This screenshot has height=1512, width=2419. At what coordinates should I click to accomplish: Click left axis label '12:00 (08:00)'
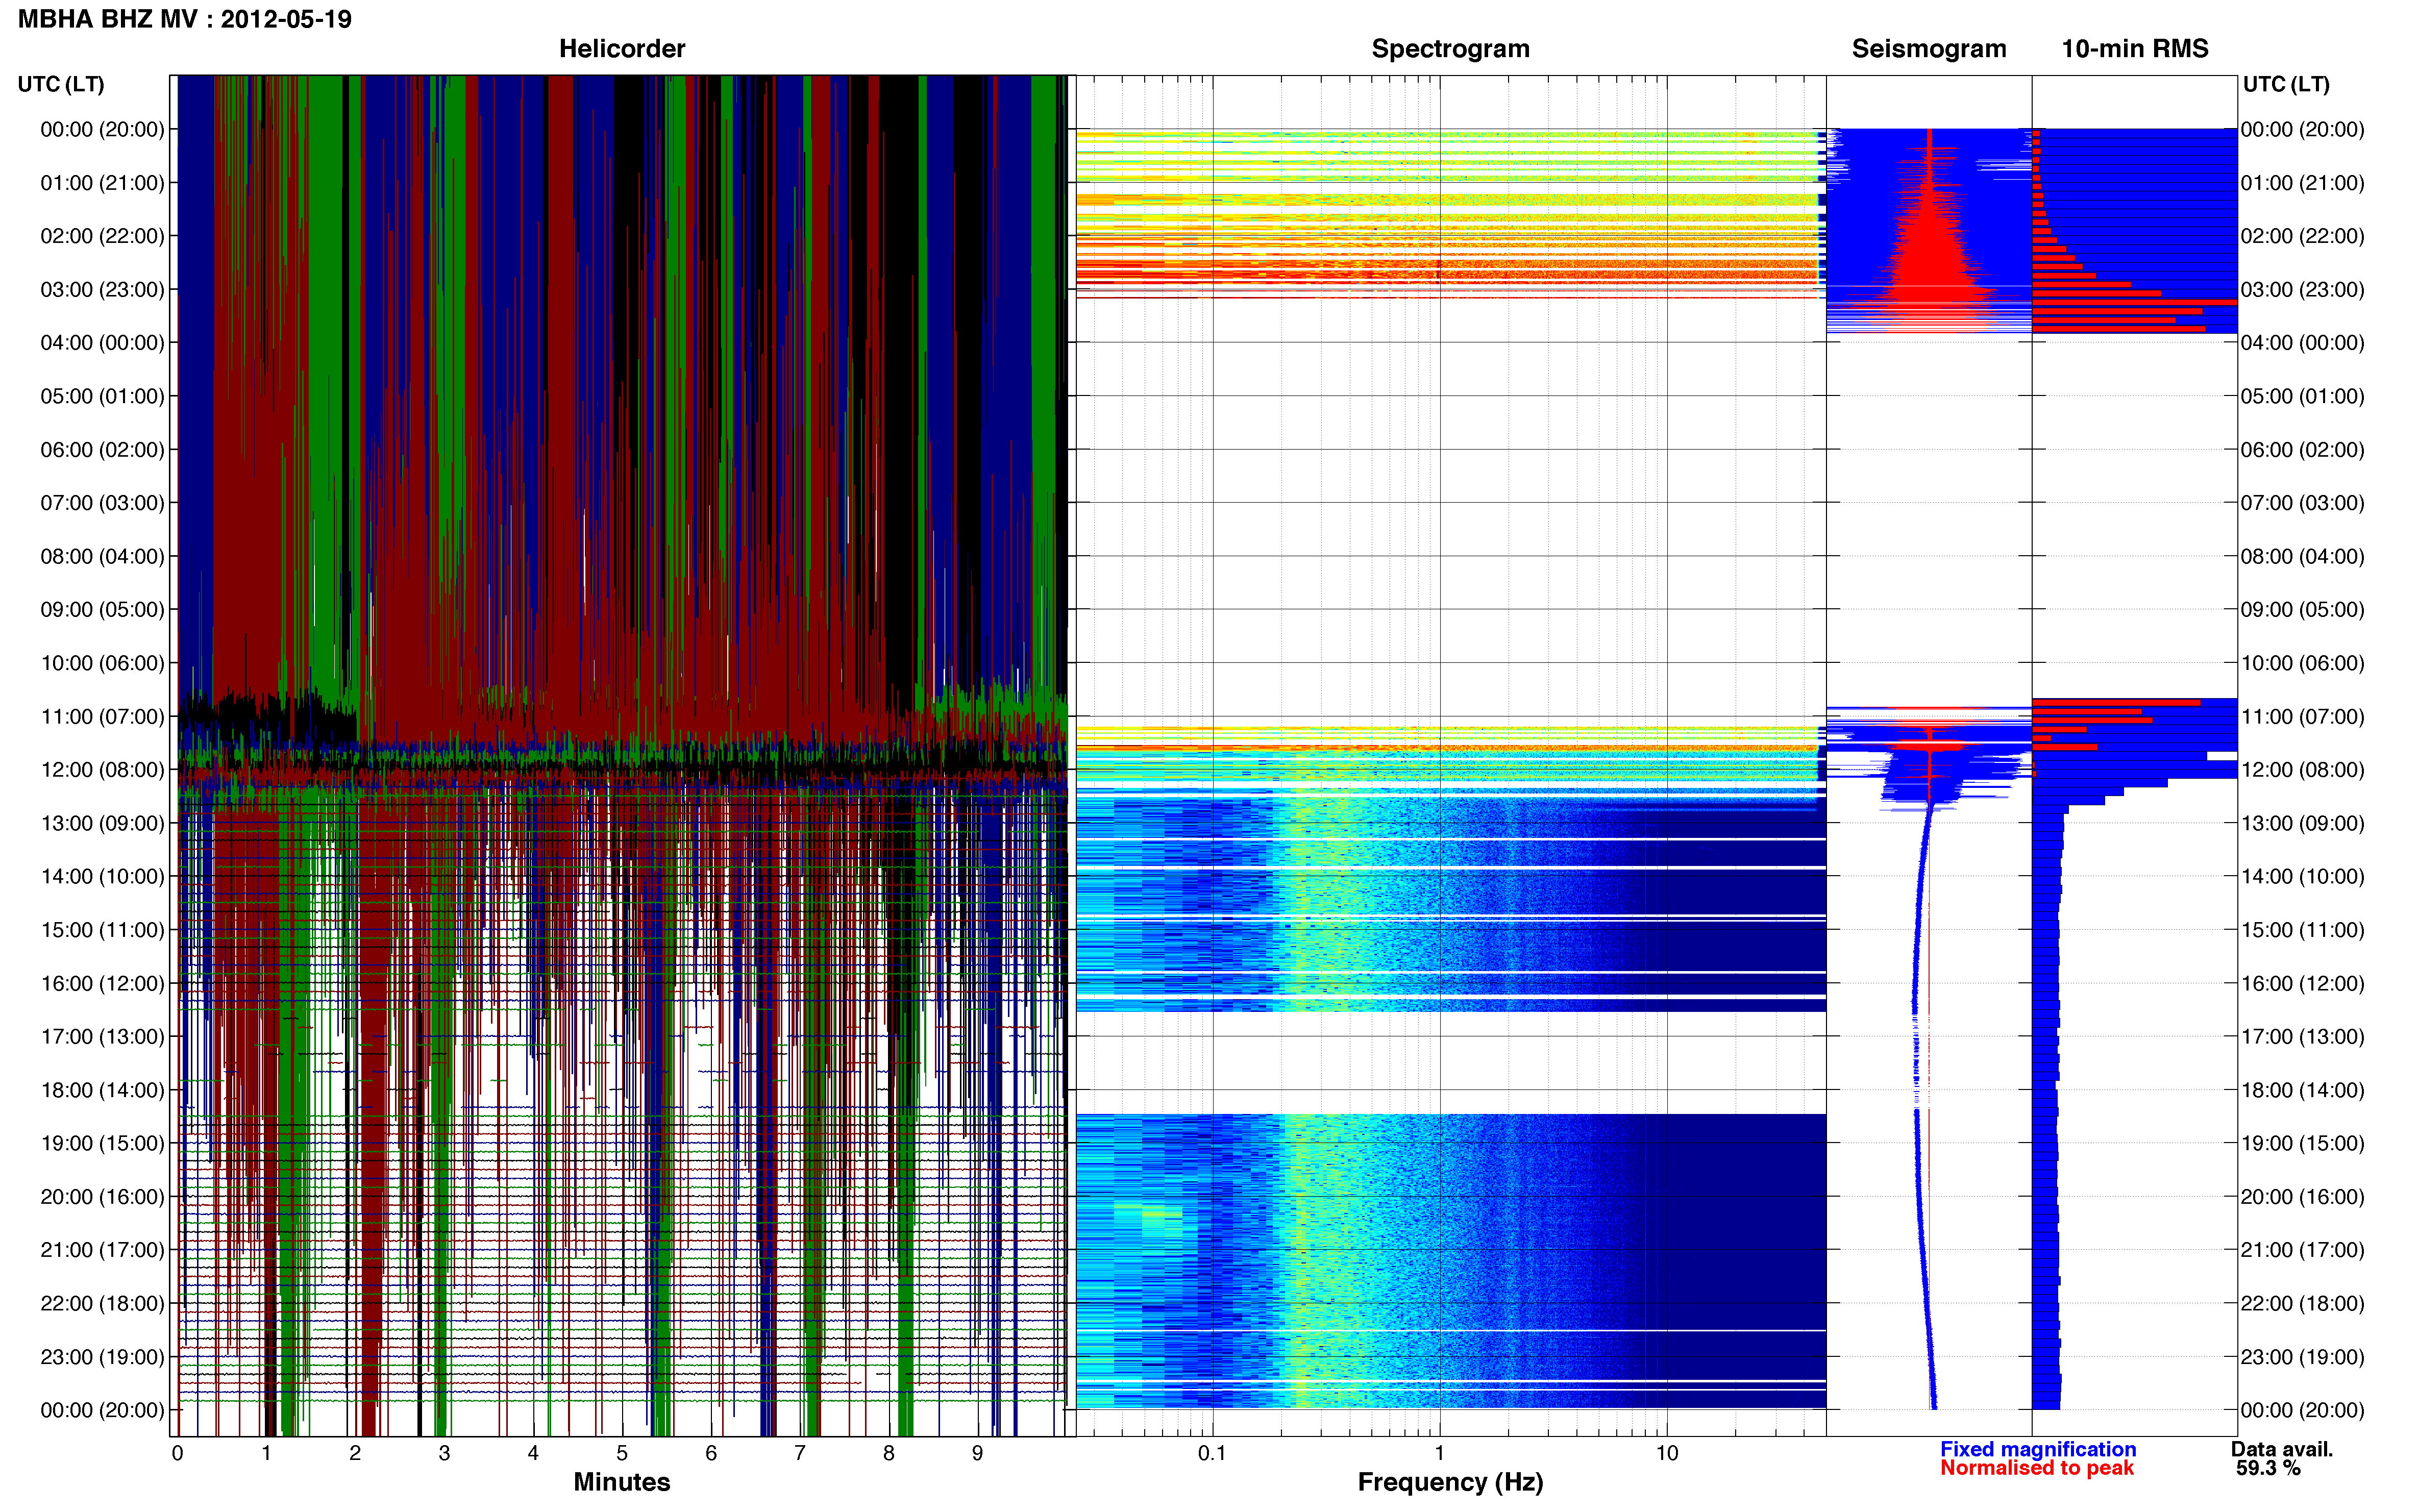click(x=102, y=770)
